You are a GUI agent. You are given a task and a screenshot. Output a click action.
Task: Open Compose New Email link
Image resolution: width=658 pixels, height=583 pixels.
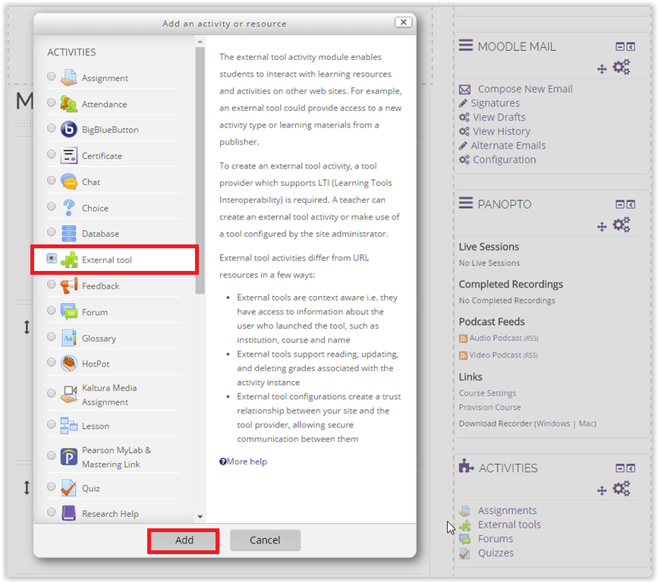tap(525, 89)
